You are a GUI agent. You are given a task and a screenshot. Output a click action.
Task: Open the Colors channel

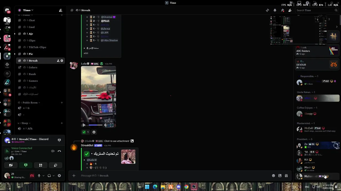[40, 67]
